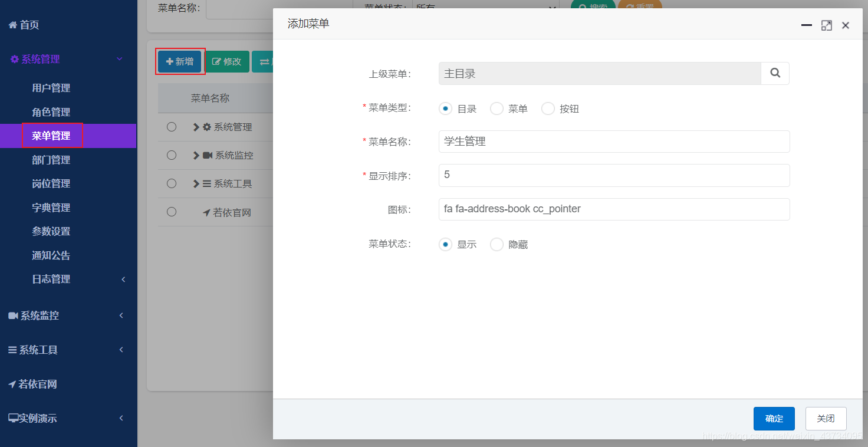Close the 添加菜单 dialog with the X
This screenshot has height=447, width=868.
[846, 25]
